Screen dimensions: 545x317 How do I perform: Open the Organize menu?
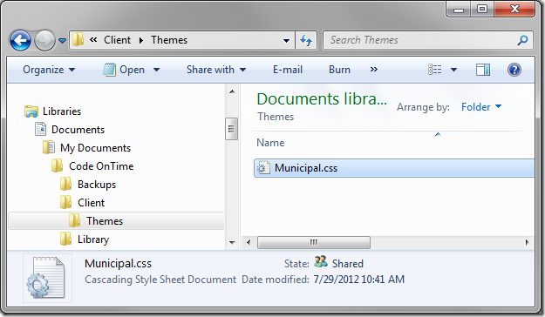coord(49,70)
